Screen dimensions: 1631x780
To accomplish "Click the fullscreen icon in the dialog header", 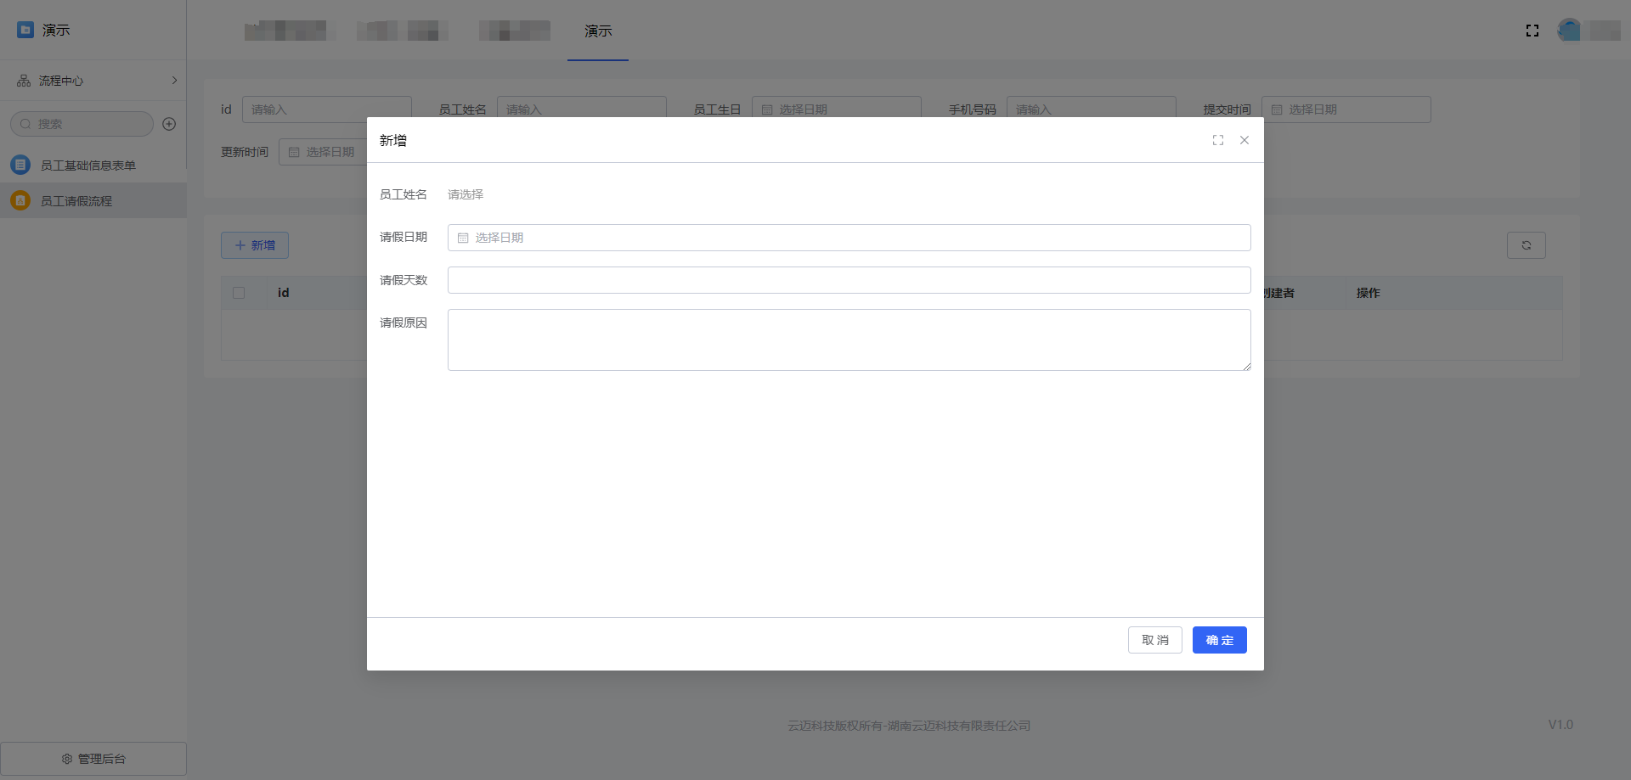I will [x=1217, y=140].
